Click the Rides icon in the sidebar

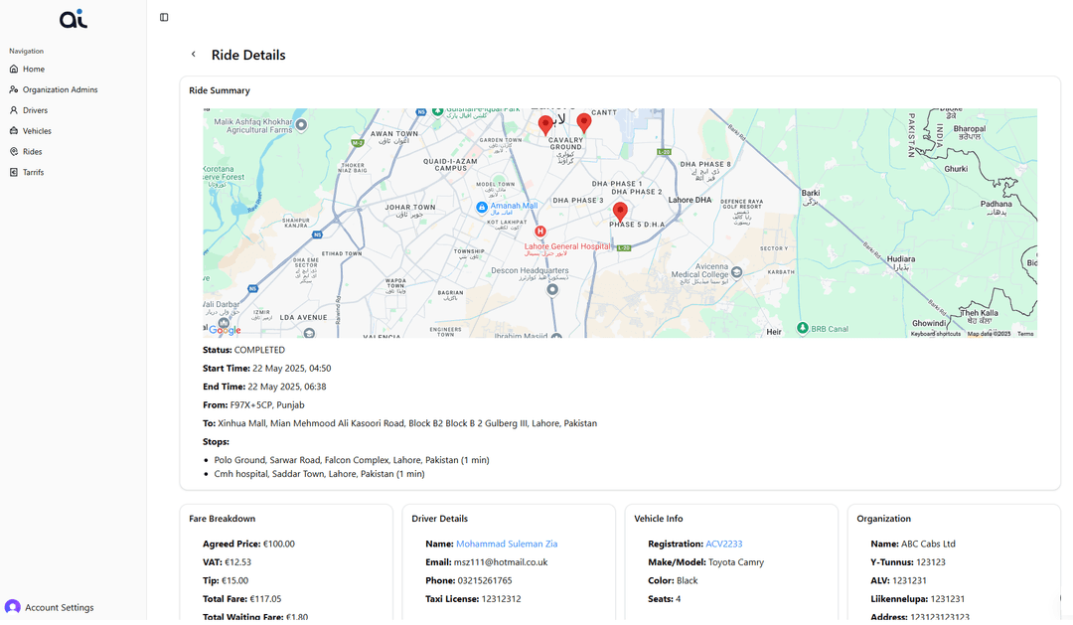[14, 151]
